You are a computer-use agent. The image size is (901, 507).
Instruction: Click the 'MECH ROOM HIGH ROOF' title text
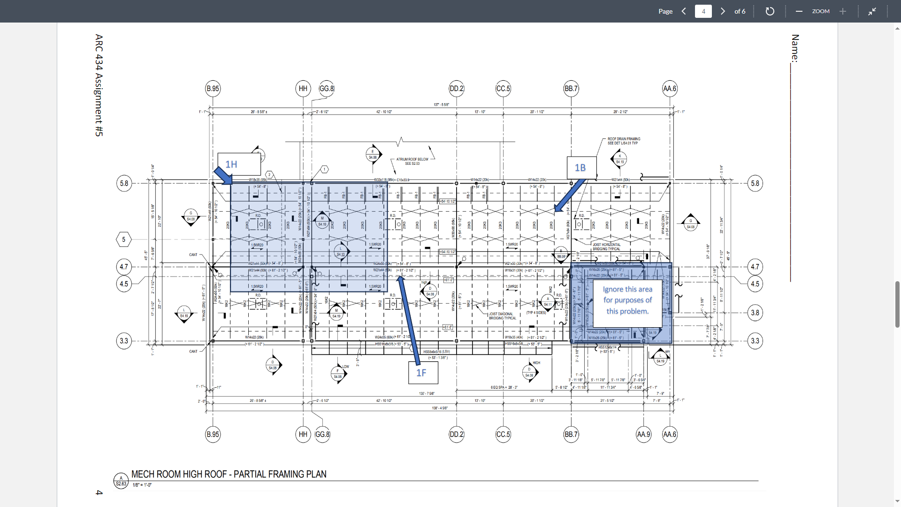tap(229, 474)
